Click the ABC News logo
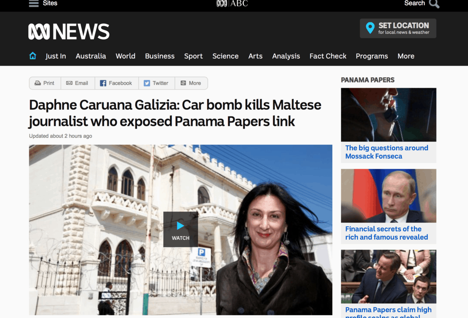The image size is (468, 318). [69, 32]
